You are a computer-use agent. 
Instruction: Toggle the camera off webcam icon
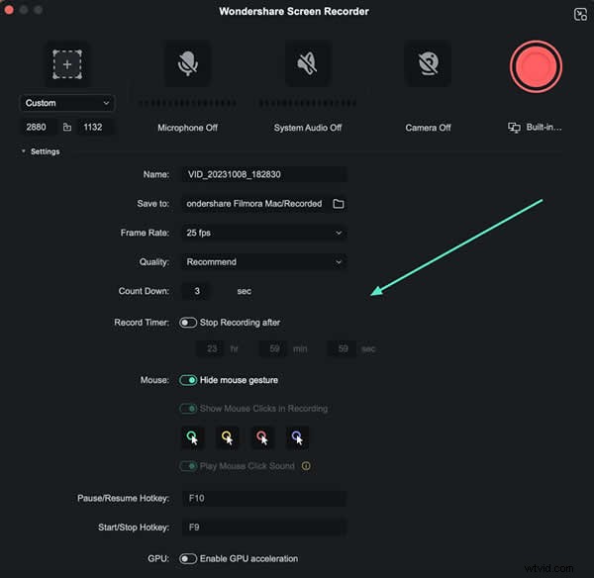pos(428,63)
